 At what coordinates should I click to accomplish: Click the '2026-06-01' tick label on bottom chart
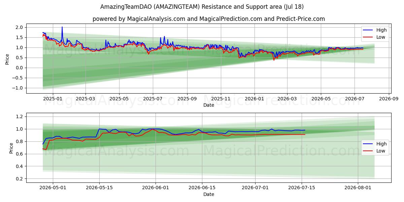coord(156,188)
